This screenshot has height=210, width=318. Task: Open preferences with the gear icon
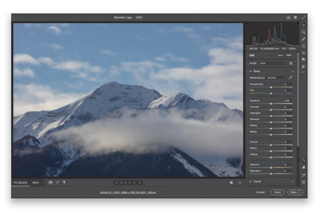[295, 18]
